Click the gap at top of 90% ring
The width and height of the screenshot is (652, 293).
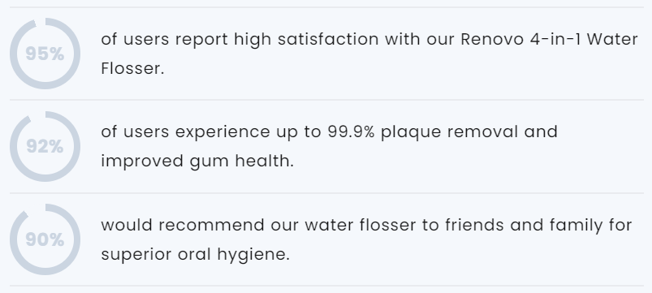pyautogui.click(x=37, y=209)
